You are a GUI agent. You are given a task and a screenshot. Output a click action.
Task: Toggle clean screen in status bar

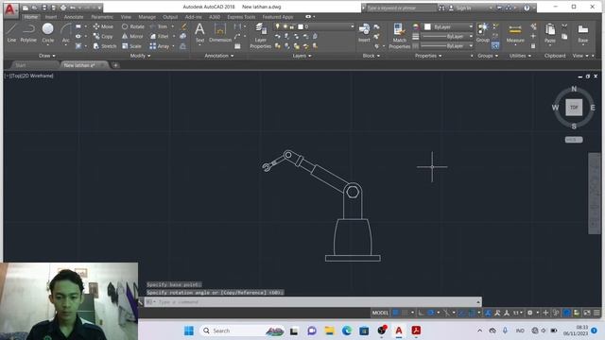(x=587, y=313)
